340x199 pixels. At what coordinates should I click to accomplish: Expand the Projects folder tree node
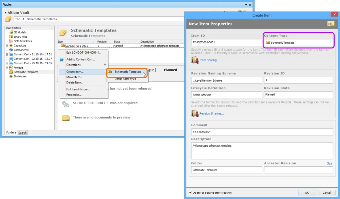7,67
